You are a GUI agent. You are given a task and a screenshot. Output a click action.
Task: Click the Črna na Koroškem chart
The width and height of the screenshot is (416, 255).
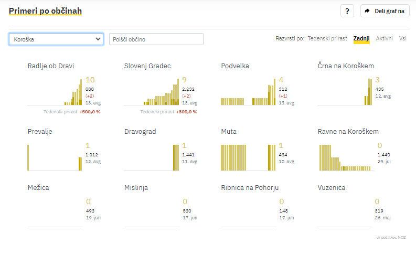tap(345, 91)
